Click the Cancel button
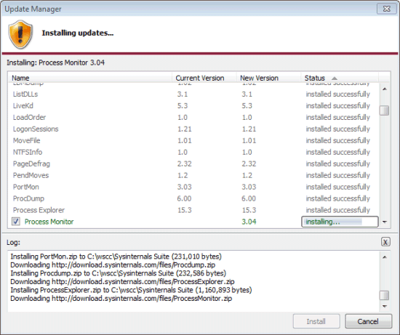Image resolution: width=400 pixels, height=335 pixels. click(x=368, y=321)
